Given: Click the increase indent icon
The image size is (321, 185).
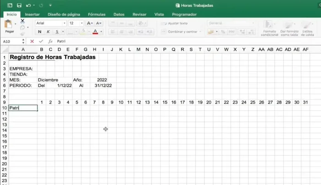Looking at the screenshot, I should coord(149,32).
